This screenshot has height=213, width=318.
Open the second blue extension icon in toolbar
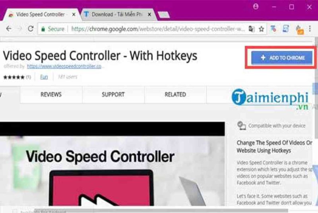(x=286, y=29)
